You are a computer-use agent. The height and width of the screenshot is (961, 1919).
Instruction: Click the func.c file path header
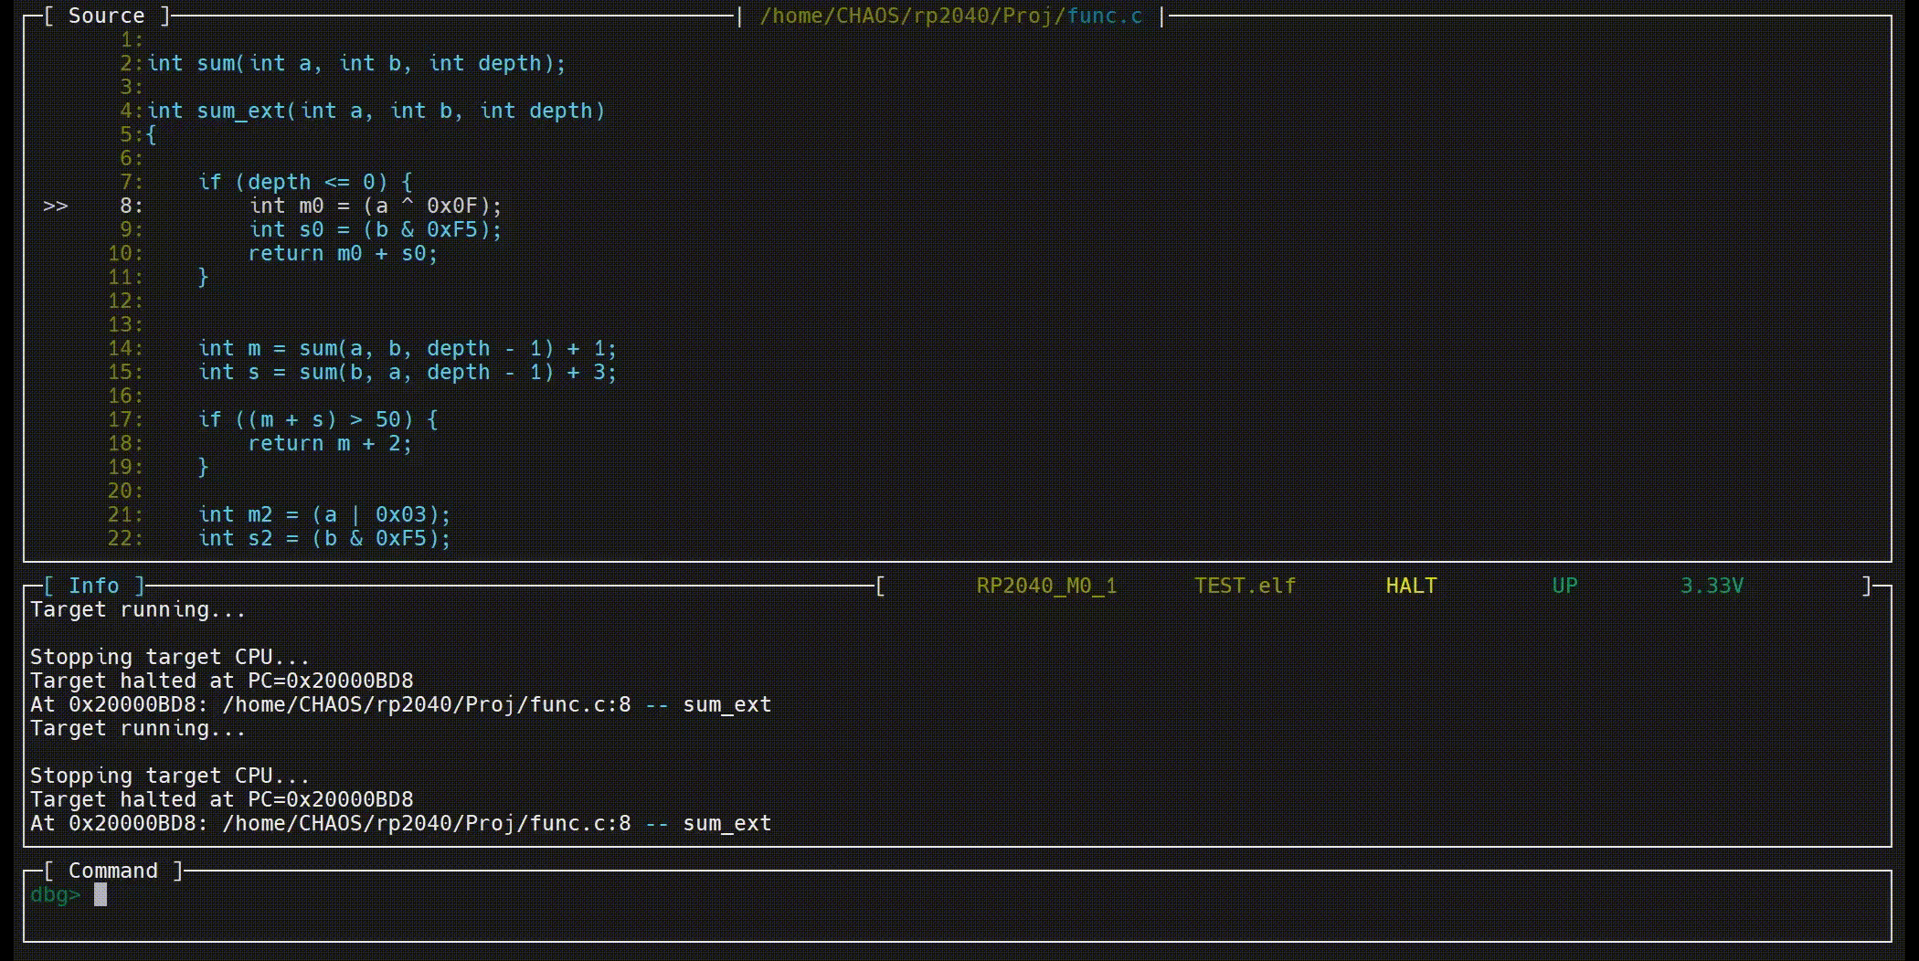coord(950,16)
